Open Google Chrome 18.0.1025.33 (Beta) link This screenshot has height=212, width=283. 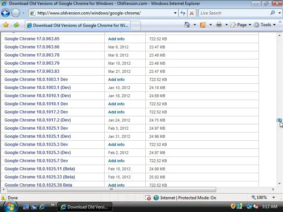click(x=40, y=177)
